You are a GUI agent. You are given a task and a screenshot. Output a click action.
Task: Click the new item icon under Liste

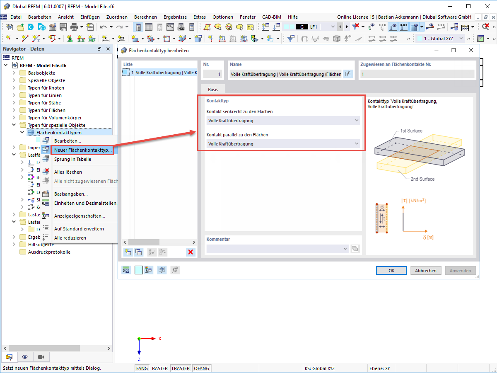point(128,252)
